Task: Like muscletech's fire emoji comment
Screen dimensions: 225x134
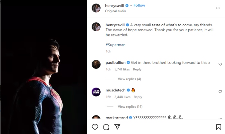Action: tap(220, 92)
